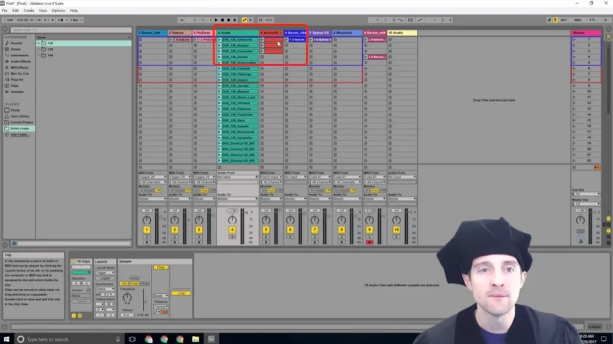Expand the 125 folder in browser

[39, 43]
